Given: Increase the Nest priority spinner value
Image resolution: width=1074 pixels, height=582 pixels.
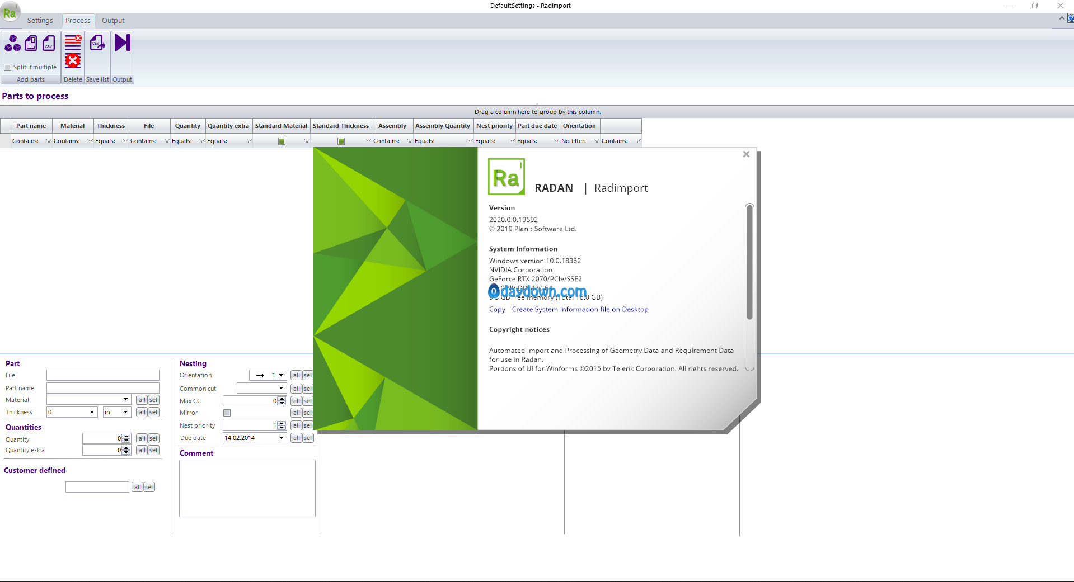Looking at the screenshot, I should [282, 423].
